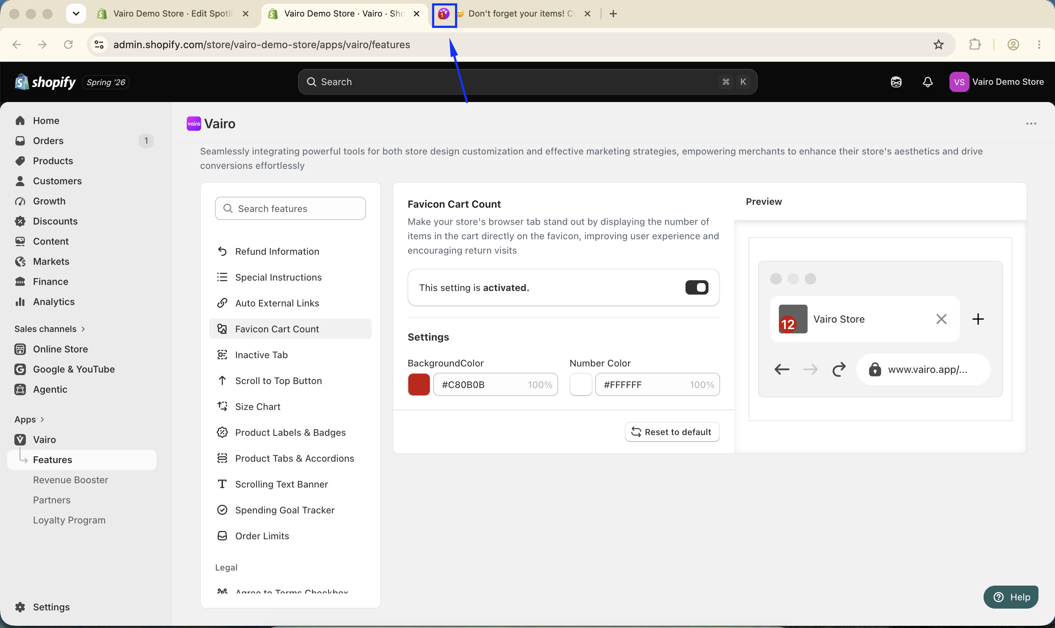Expand the Sales channels section

(x=50, y=329)
